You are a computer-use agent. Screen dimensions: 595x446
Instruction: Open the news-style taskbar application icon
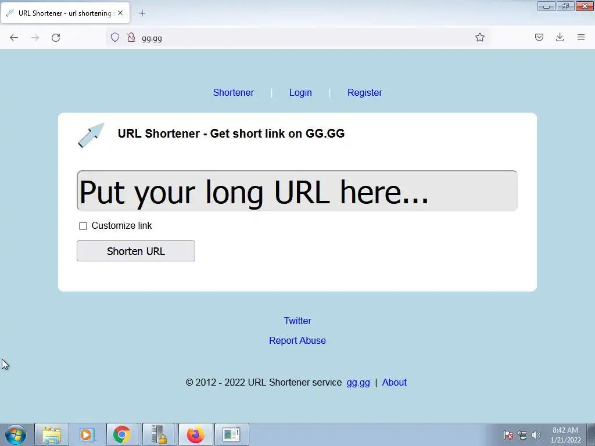[x=231, y=434]
